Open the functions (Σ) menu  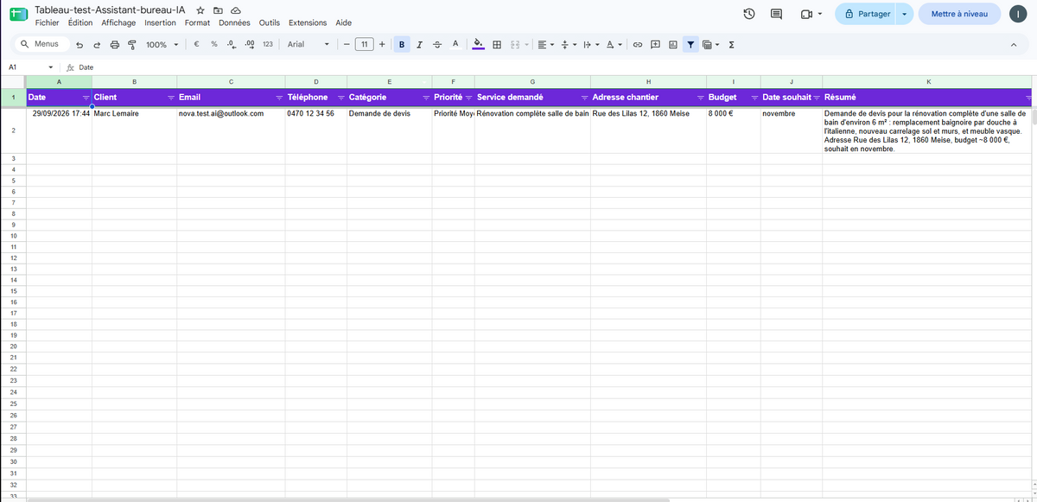tap(731, 44)
